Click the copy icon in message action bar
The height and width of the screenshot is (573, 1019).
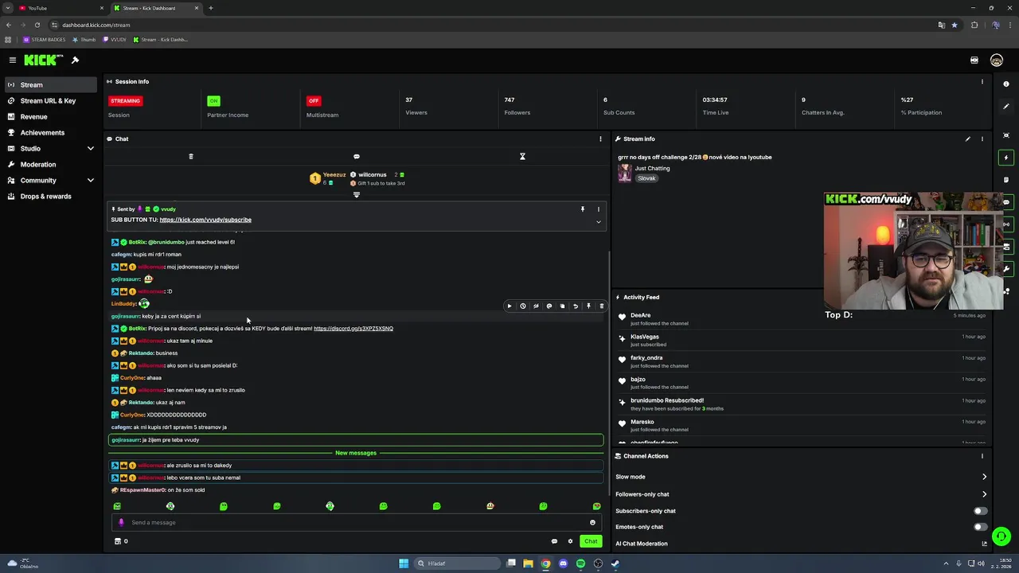(562, 306)
